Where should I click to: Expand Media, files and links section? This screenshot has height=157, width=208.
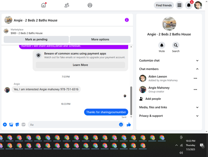(169, 107)
